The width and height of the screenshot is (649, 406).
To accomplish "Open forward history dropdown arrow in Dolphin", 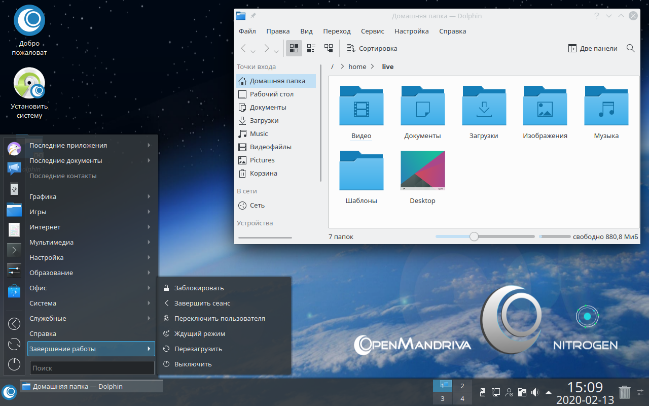I will (x=276, y=51).
